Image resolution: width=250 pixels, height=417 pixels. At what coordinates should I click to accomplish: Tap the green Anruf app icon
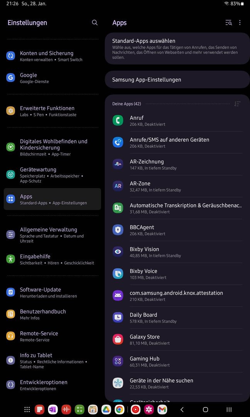tap(118, 120)
